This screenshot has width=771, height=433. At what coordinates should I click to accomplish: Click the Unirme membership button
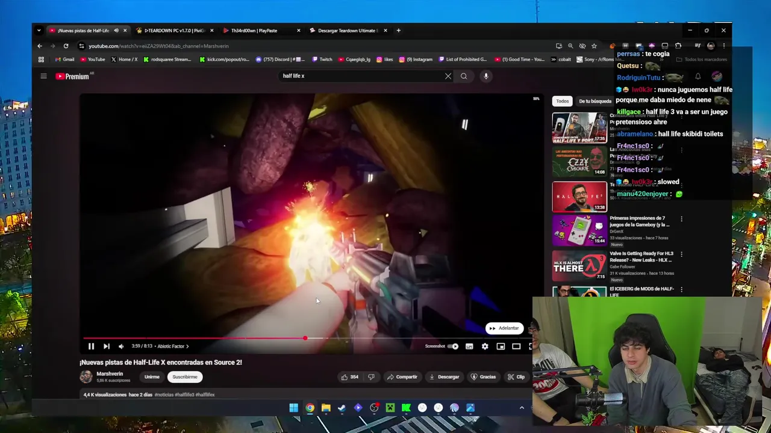[152, 377]
